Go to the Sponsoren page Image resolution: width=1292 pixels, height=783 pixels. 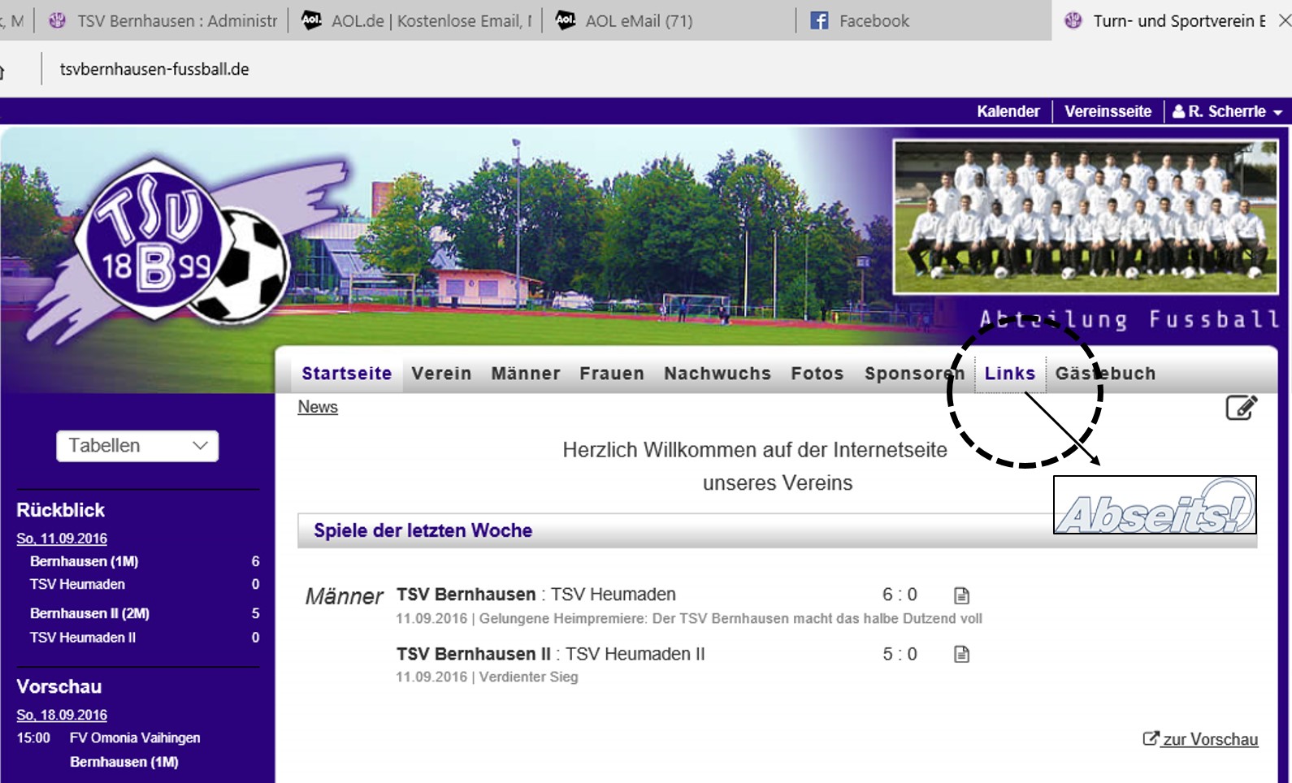coord(913,374)
